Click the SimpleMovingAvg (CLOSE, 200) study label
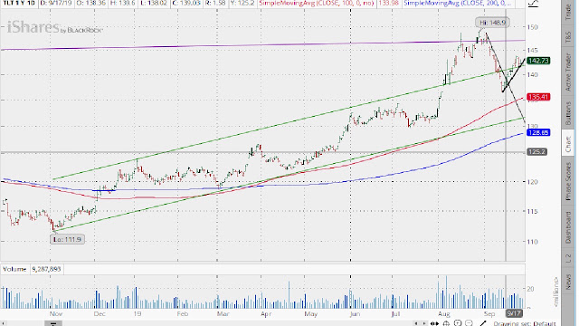 (458, 3)
